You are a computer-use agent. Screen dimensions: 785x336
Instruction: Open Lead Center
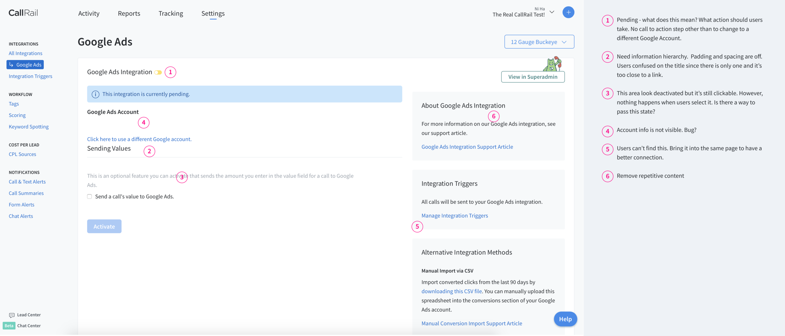[29, 315]
